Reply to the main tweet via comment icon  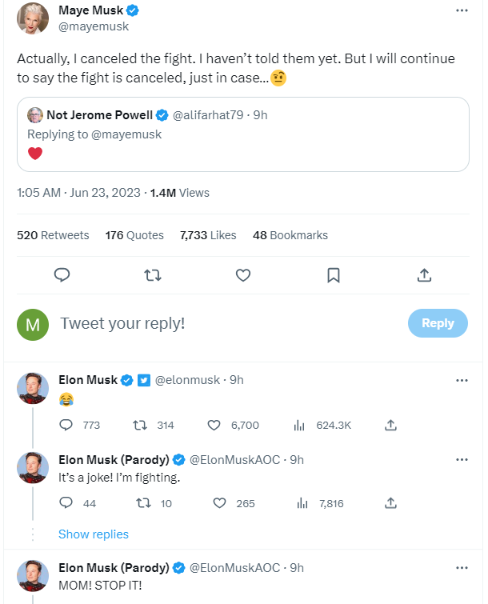(x=62, y=275)
